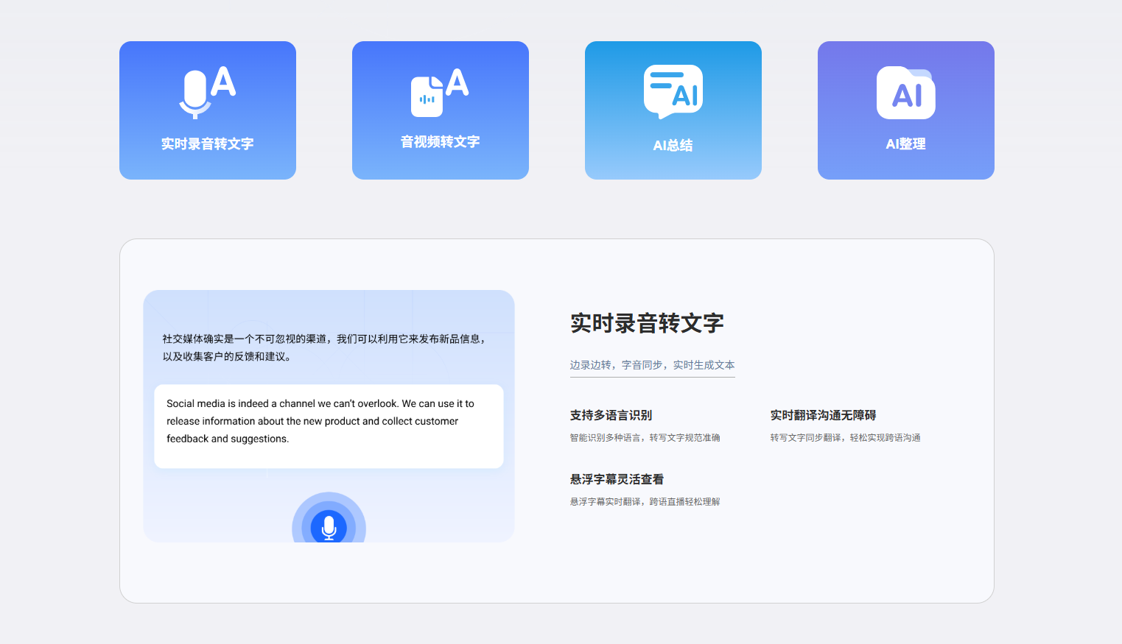Click the AI chat bubble icon for AI总结
The width and height of the screenshot is (1122, 644).
click(673, 92)
